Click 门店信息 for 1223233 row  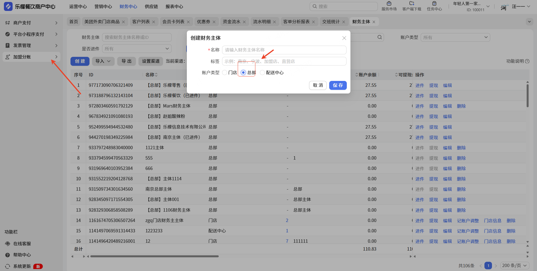click(493, 231)
